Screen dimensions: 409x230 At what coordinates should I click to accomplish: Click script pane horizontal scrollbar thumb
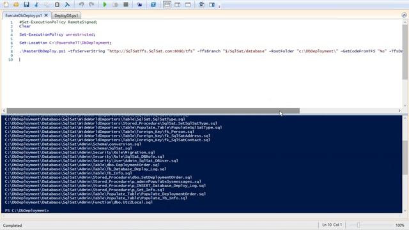point(153,111)
